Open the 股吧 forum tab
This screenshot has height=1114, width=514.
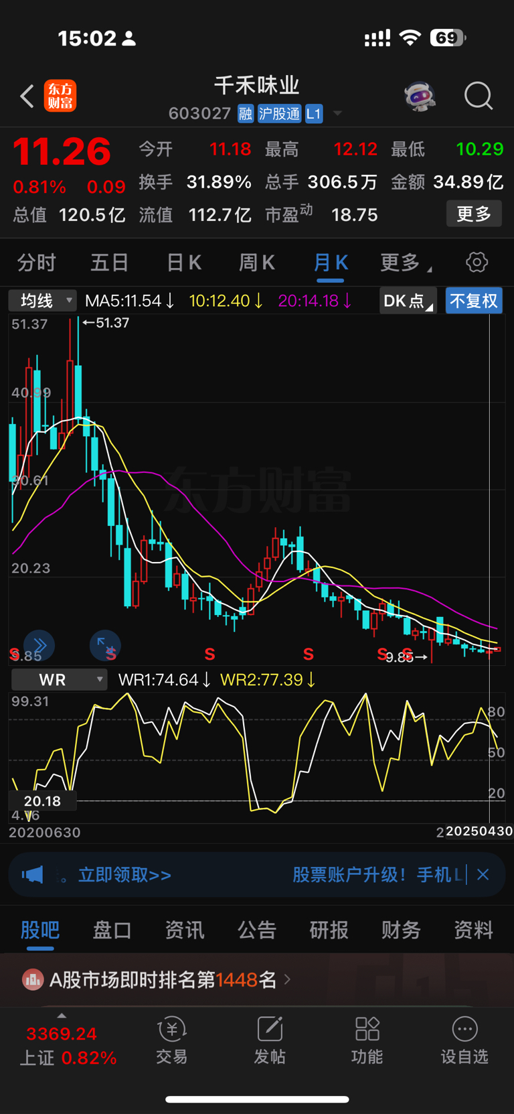pyautogui.click(x=40, y=930)
